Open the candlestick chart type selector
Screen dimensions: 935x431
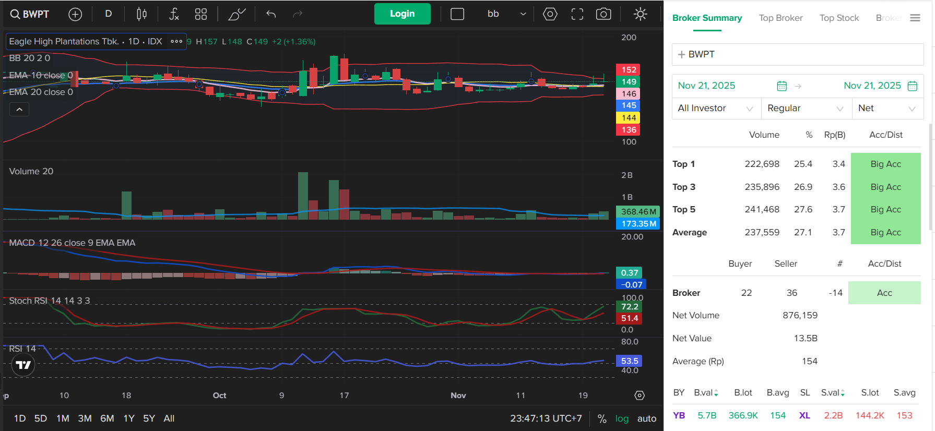click(141, 14)
